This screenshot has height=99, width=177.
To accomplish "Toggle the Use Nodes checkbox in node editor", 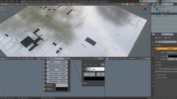I will (x=27, y=59).
